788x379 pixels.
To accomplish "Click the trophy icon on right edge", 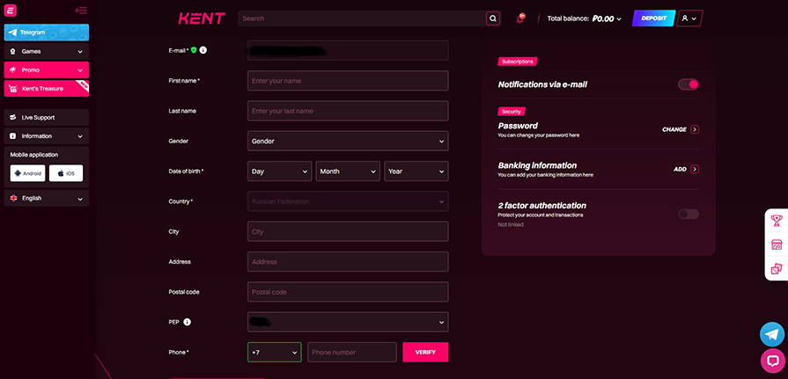I will click(x=777, y=220).
